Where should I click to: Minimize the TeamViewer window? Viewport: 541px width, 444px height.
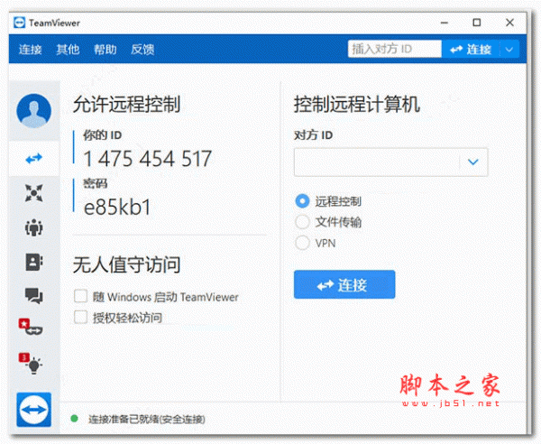coord(445,23)
